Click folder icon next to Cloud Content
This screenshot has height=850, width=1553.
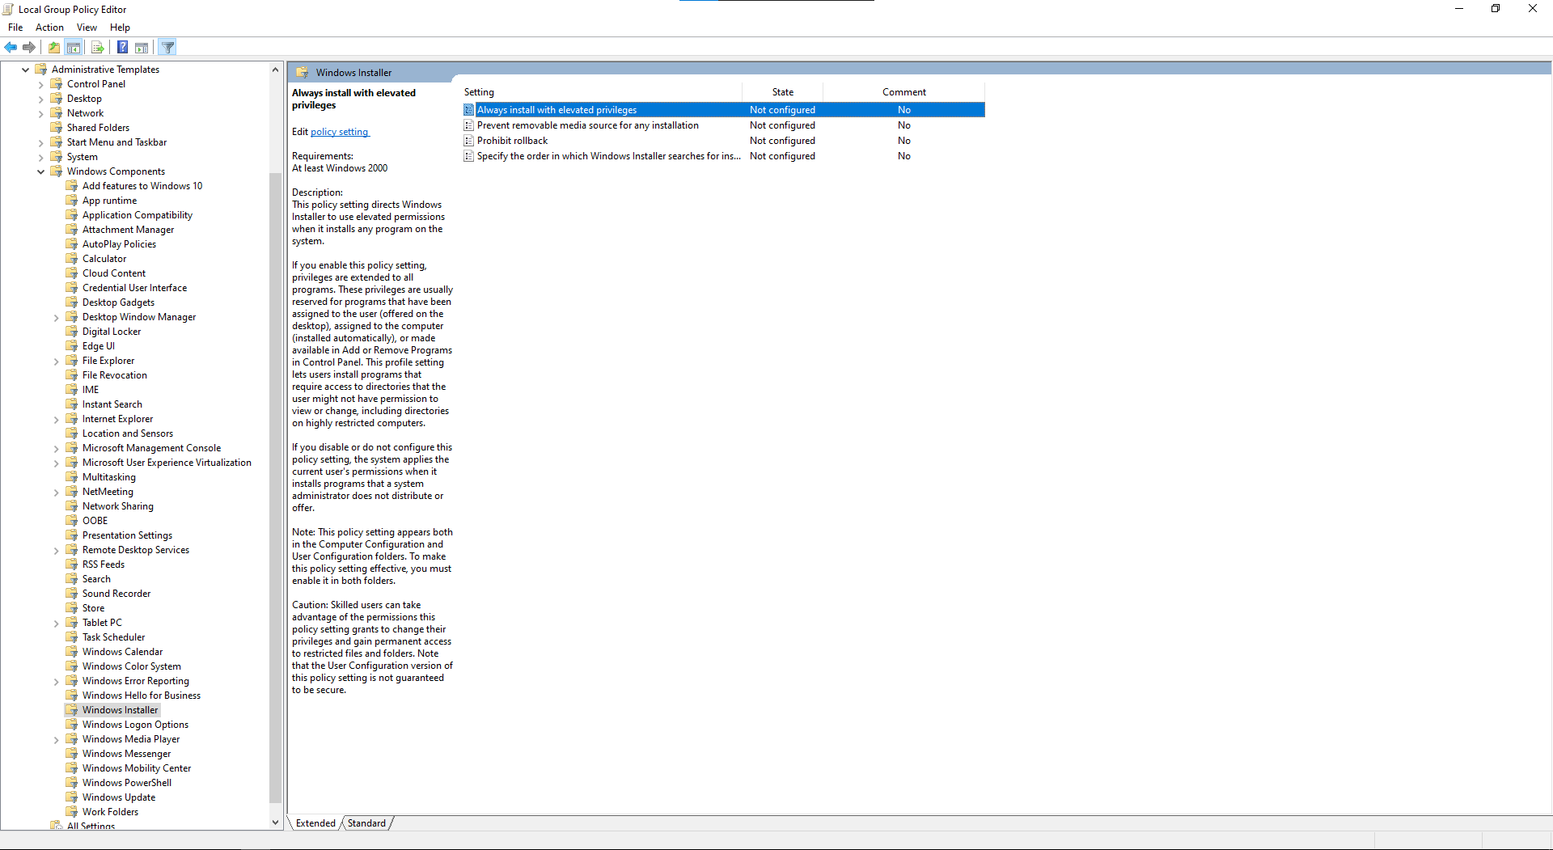coord(72,273)
